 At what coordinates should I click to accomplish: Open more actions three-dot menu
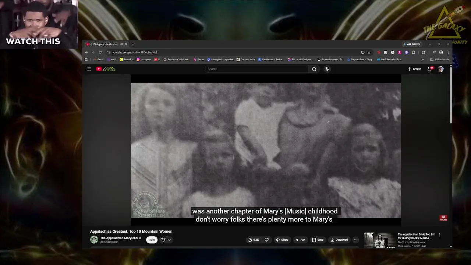click(355, 240)
